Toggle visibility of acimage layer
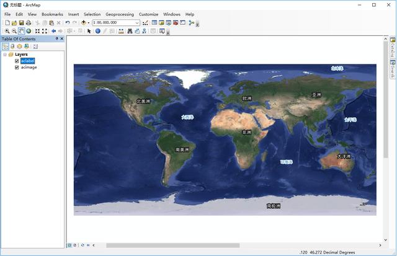The width and height of the screenshot is (397, 256). click(17, 68)
